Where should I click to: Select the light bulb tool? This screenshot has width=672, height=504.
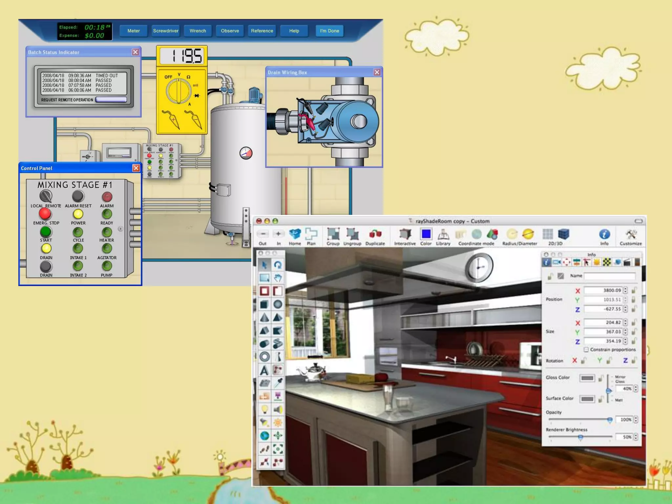pyautogui.click(x=264, y=409)
